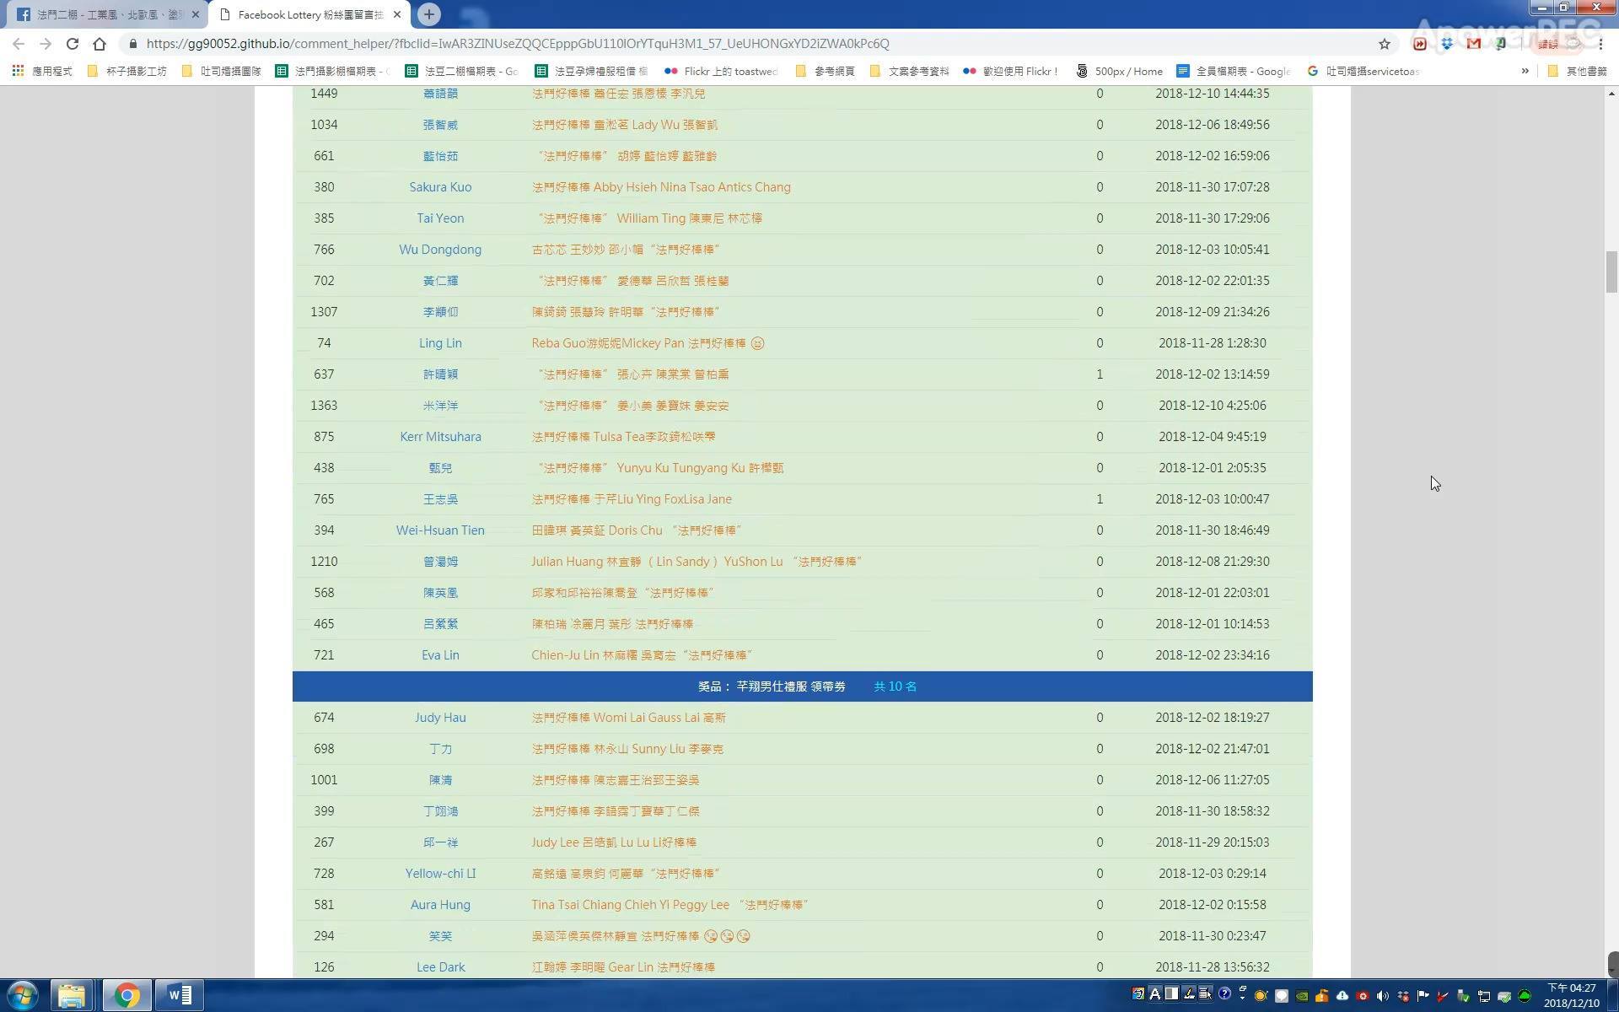The height and width of the screenshot is (1012, 1619).
Task: Open the 法鬥攝影棚檔期表 bookmark
Action: [332, 72]
